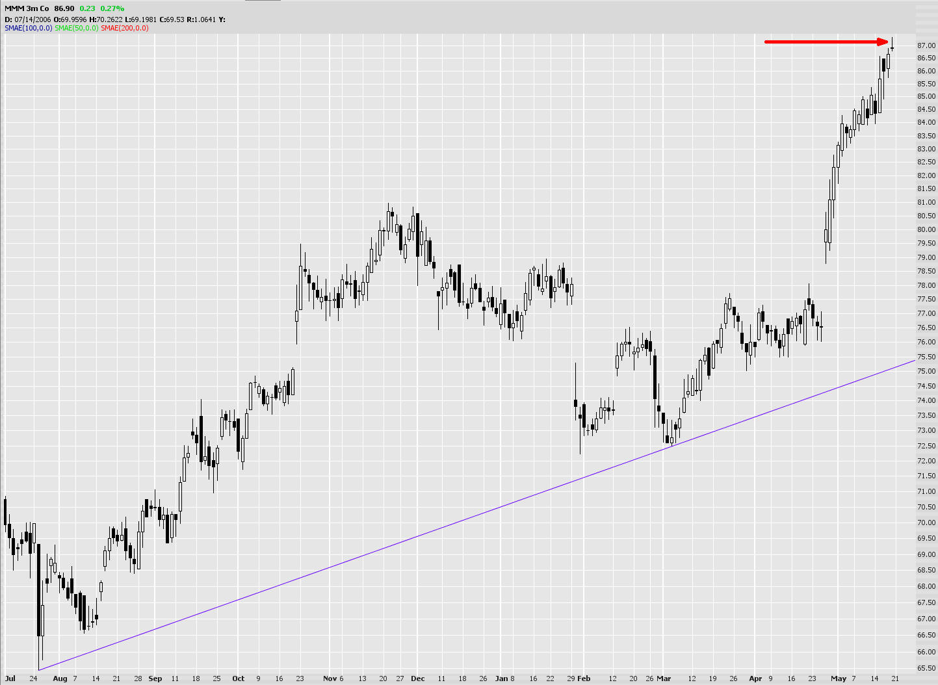Click the 75.00 price axis label
This screenshot has width=938, height=685.
click(926, 371)
